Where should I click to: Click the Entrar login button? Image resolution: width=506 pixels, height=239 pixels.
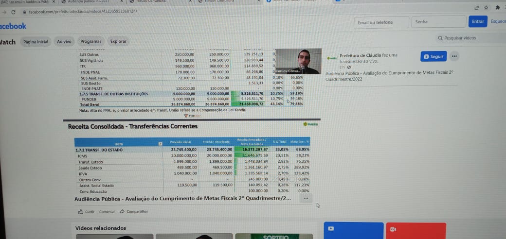click(x=478, y=21)
